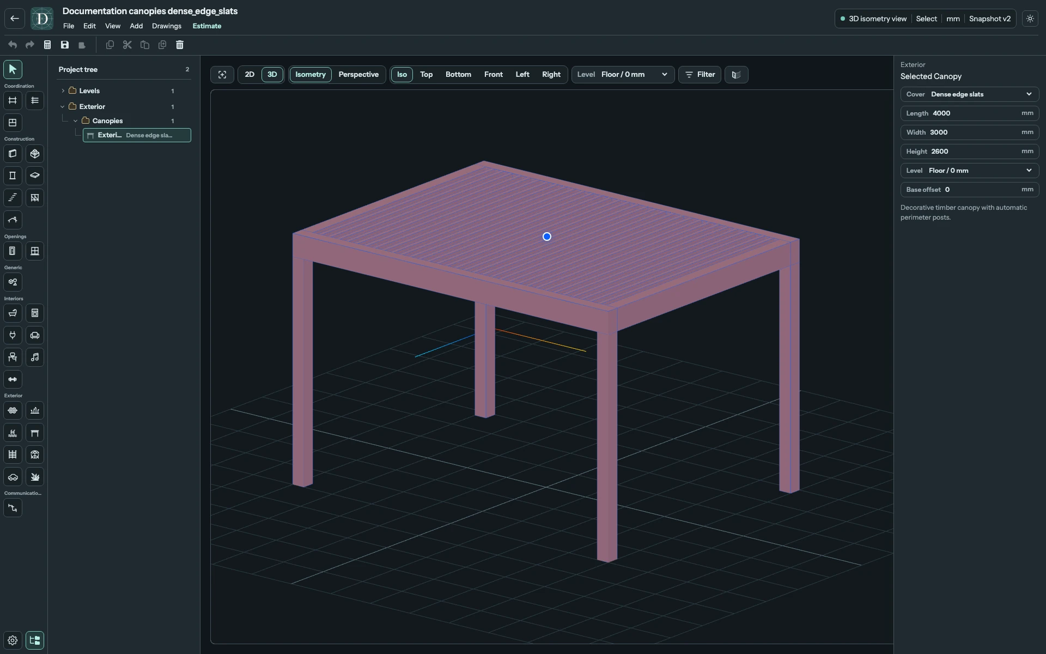Select the music note tool in Interiors
The height and width of the screenshot is (654, 1046).
point(35,358)
